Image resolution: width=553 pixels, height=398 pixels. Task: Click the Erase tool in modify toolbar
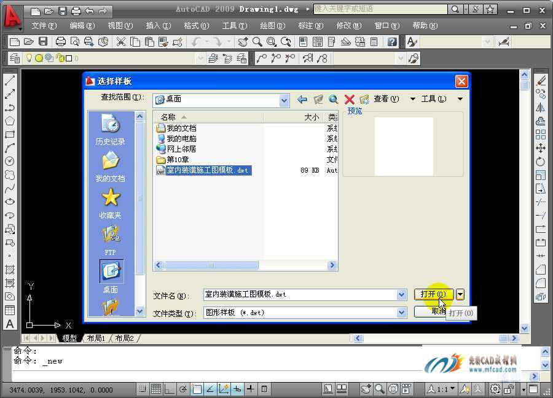click(541, 80)
